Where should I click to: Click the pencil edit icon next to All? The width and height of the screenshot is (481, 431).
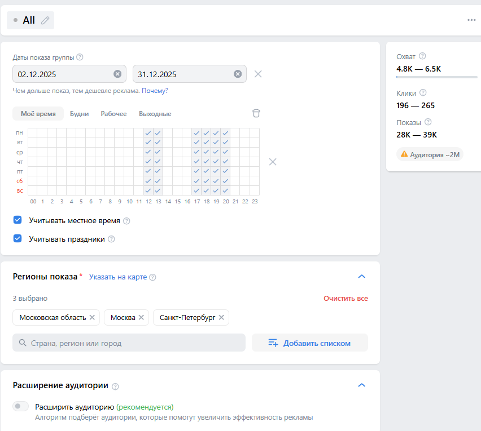point(45,20)
